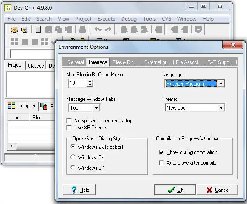Click the second yellow document toolbar icon
This screenshot has height=204, width=247.
24,29
